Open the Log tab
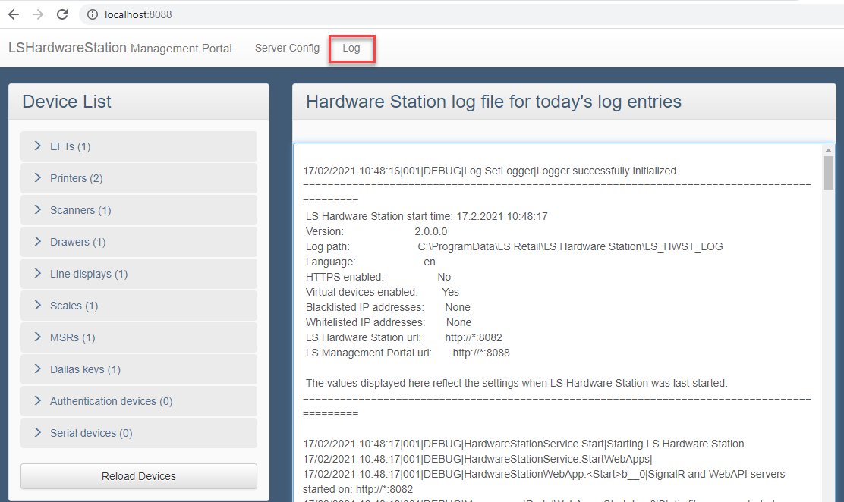Screen dimensions: 844x502 pos(351,48)
